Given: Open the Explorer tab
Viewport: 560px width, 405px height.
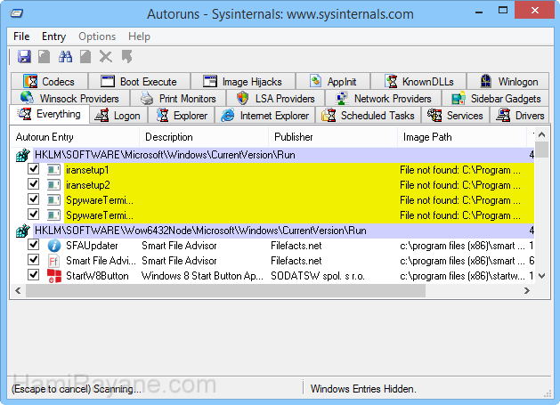Looking at the screenshot, I should (x=181, y=116).
